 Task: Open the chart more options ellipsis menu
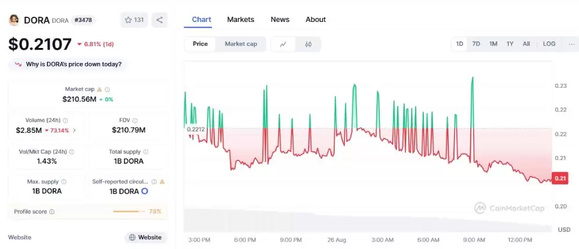tap(571, 44)
